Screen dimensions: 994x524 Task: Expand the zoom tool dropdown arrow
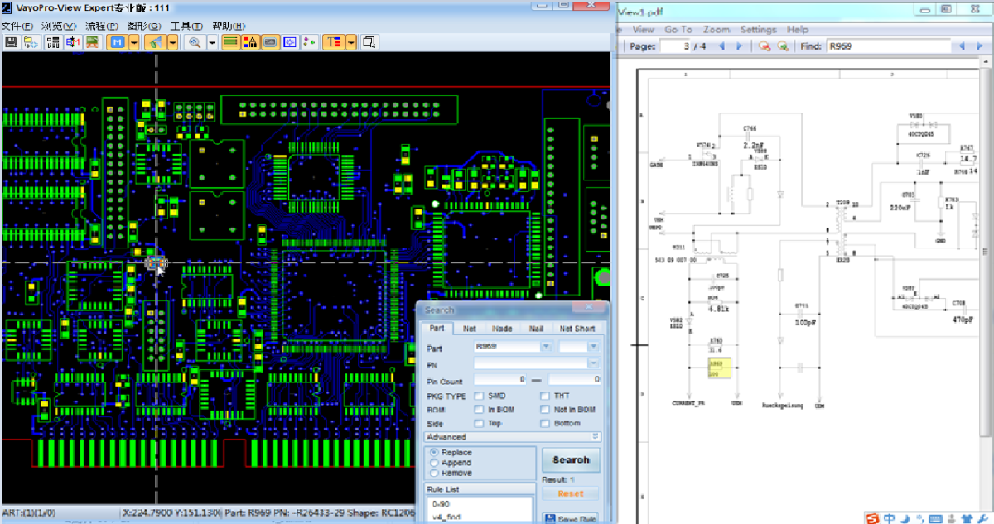coord(212,42)
